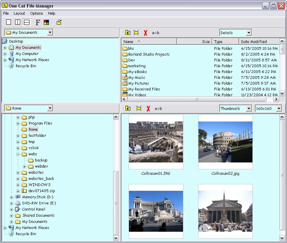
Task: Open the Thumbnails view mode dropdown
Action: 249,109
